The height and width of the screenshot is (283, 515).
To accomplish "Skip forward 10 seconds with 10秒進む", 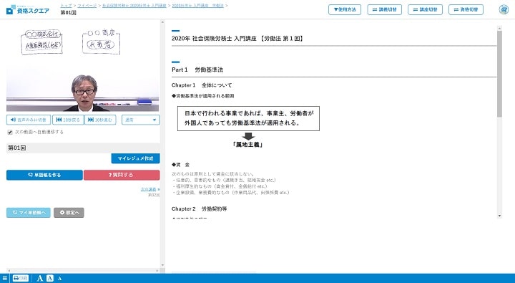I will (100, 120).
